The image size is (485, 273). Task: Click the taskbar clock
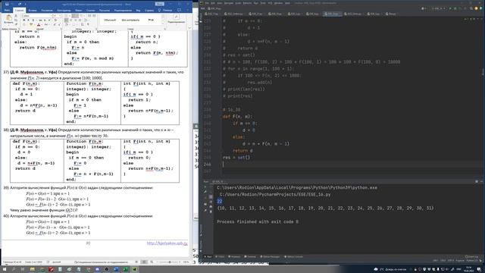(x=468, y=269)
